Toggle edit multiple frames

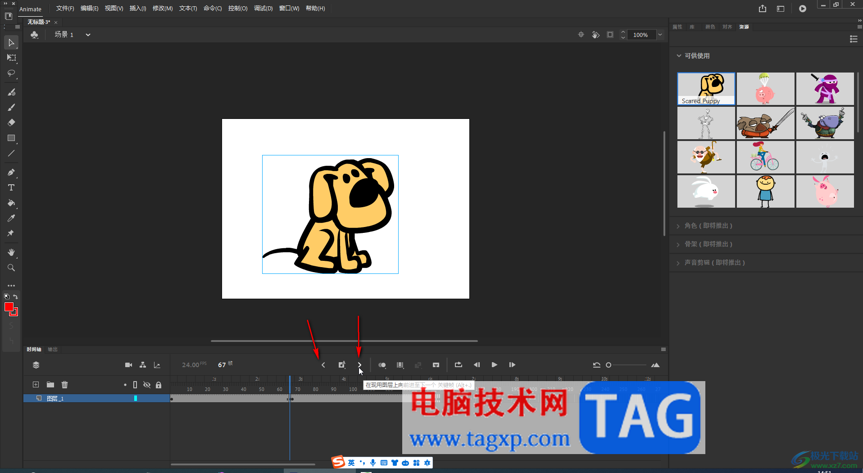coord(400,365)
